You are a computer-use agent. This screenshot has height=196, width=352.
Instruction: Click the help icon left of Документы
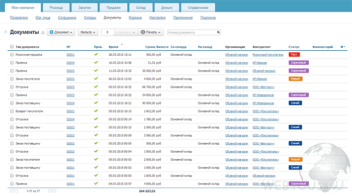[x=6, y=32]
